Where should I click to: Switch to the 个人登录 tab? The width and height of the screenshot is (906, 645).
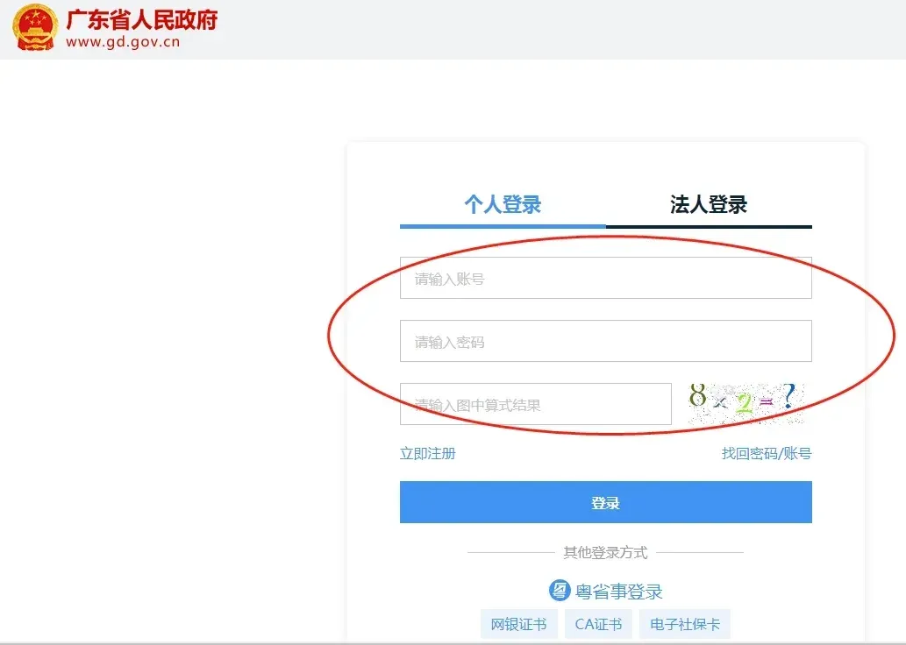(503, 204)
